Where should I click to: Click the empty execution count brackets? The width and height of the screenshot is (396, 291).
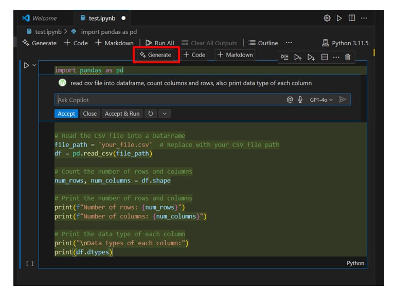click(x=30, y=263)
